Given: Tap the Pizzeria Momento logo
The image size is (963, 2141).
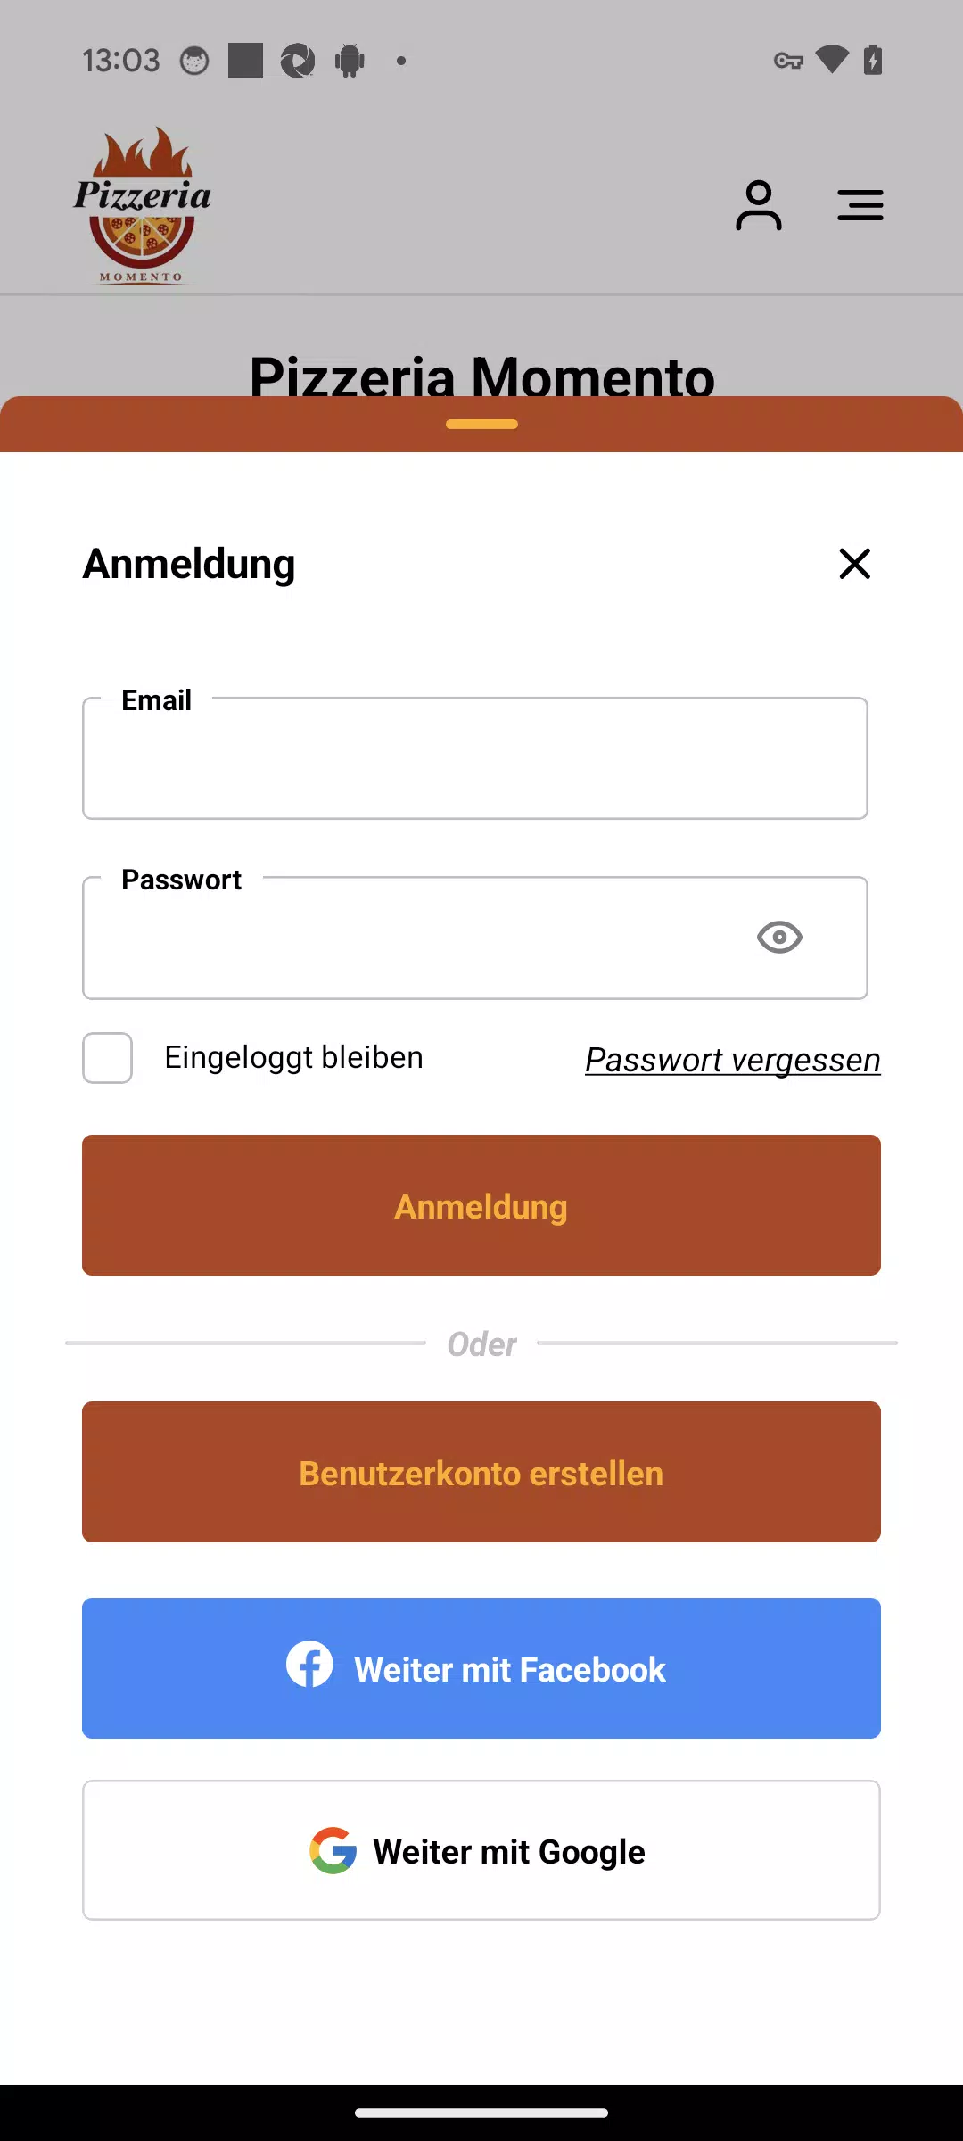Looking at the screenshot, I should click(143, 205).
